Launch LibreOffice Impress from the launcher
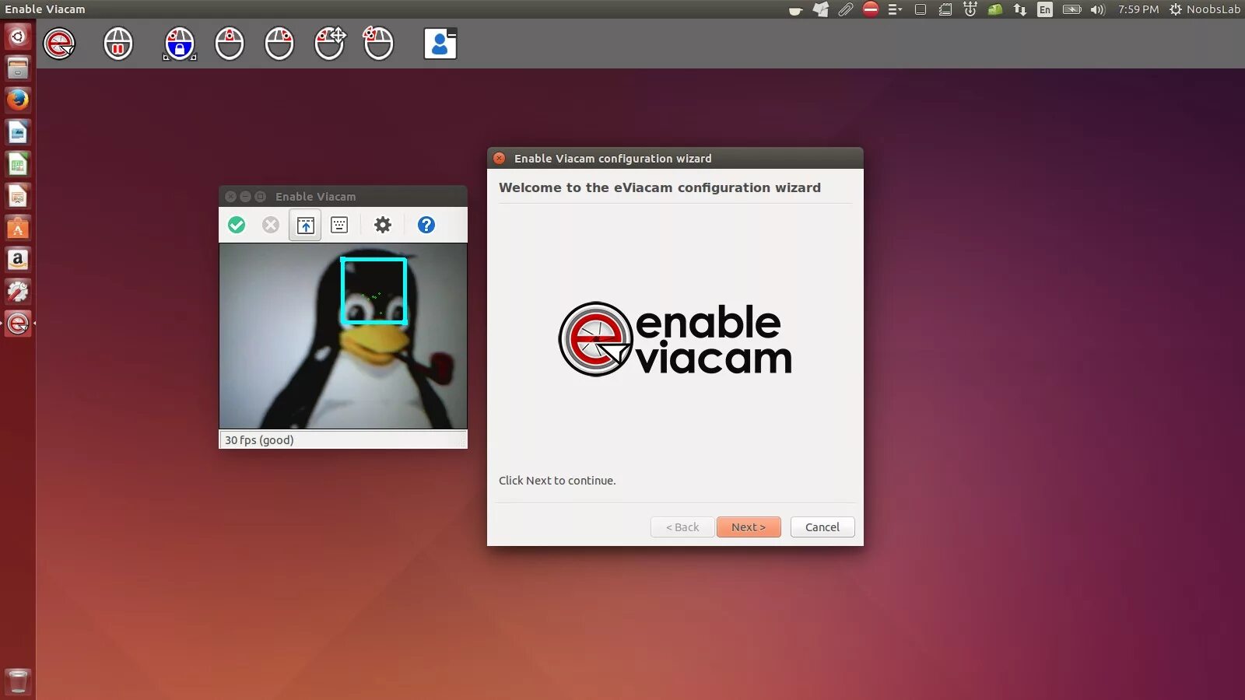 [x=18, y=196]
